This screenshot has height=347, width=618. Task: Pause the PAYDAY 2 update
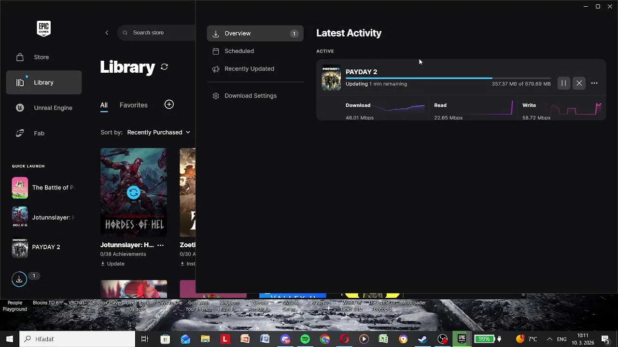tap(563, 83)
